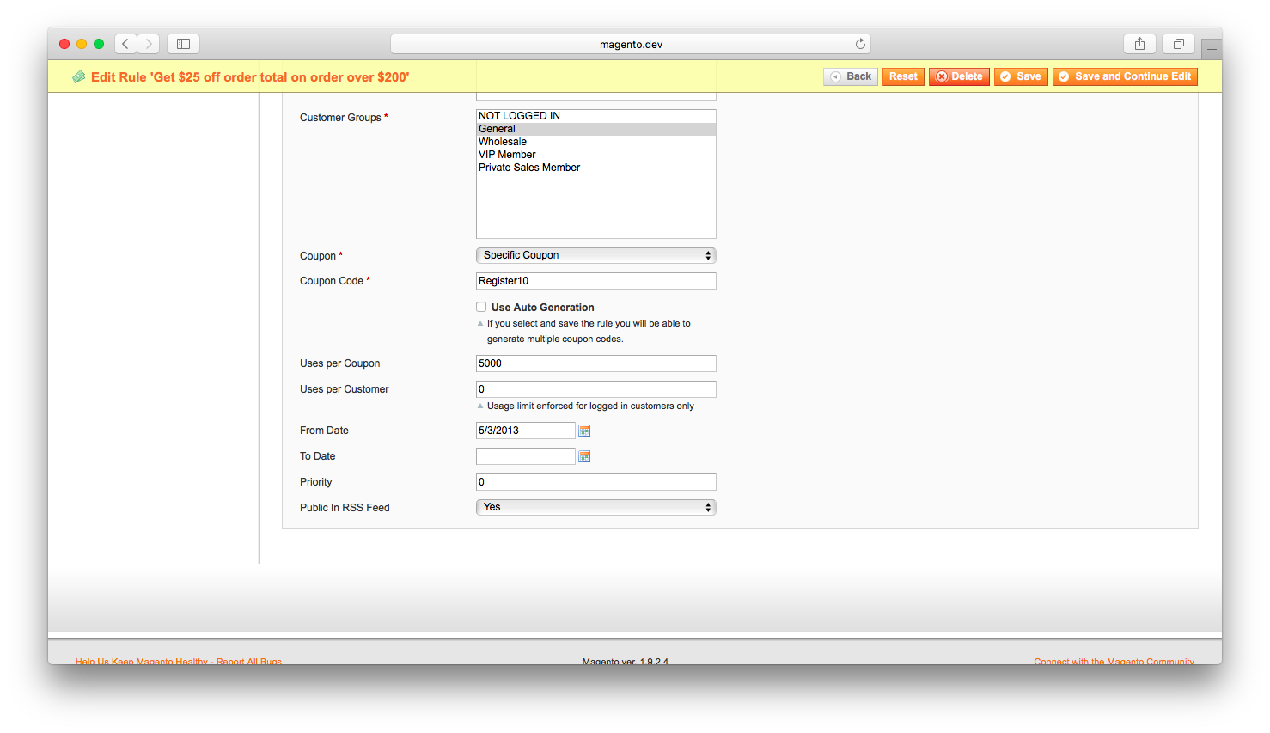Focus the Uses per Customer field
This screenshot has width=1270, height=733.
(x=595, y=389)
